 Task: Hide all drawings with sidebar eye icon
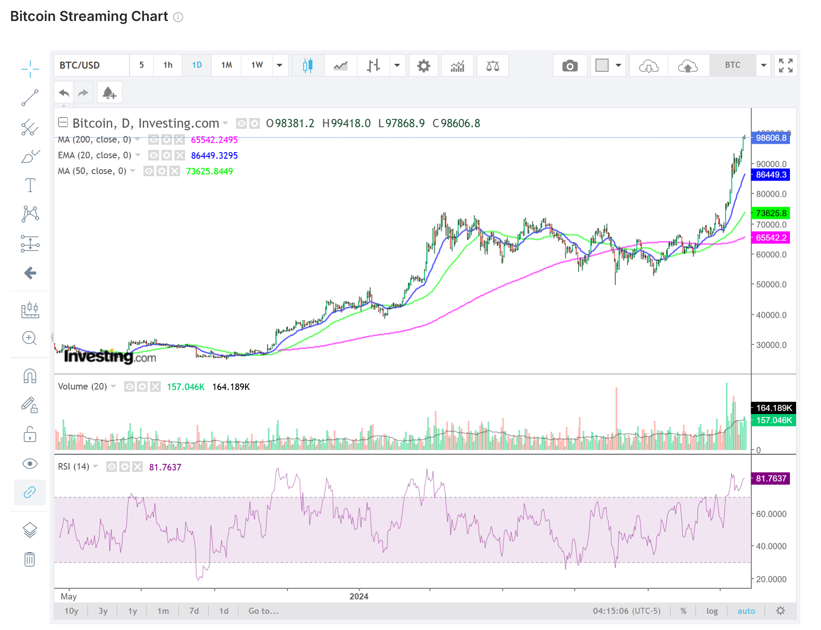pos(30,464)
